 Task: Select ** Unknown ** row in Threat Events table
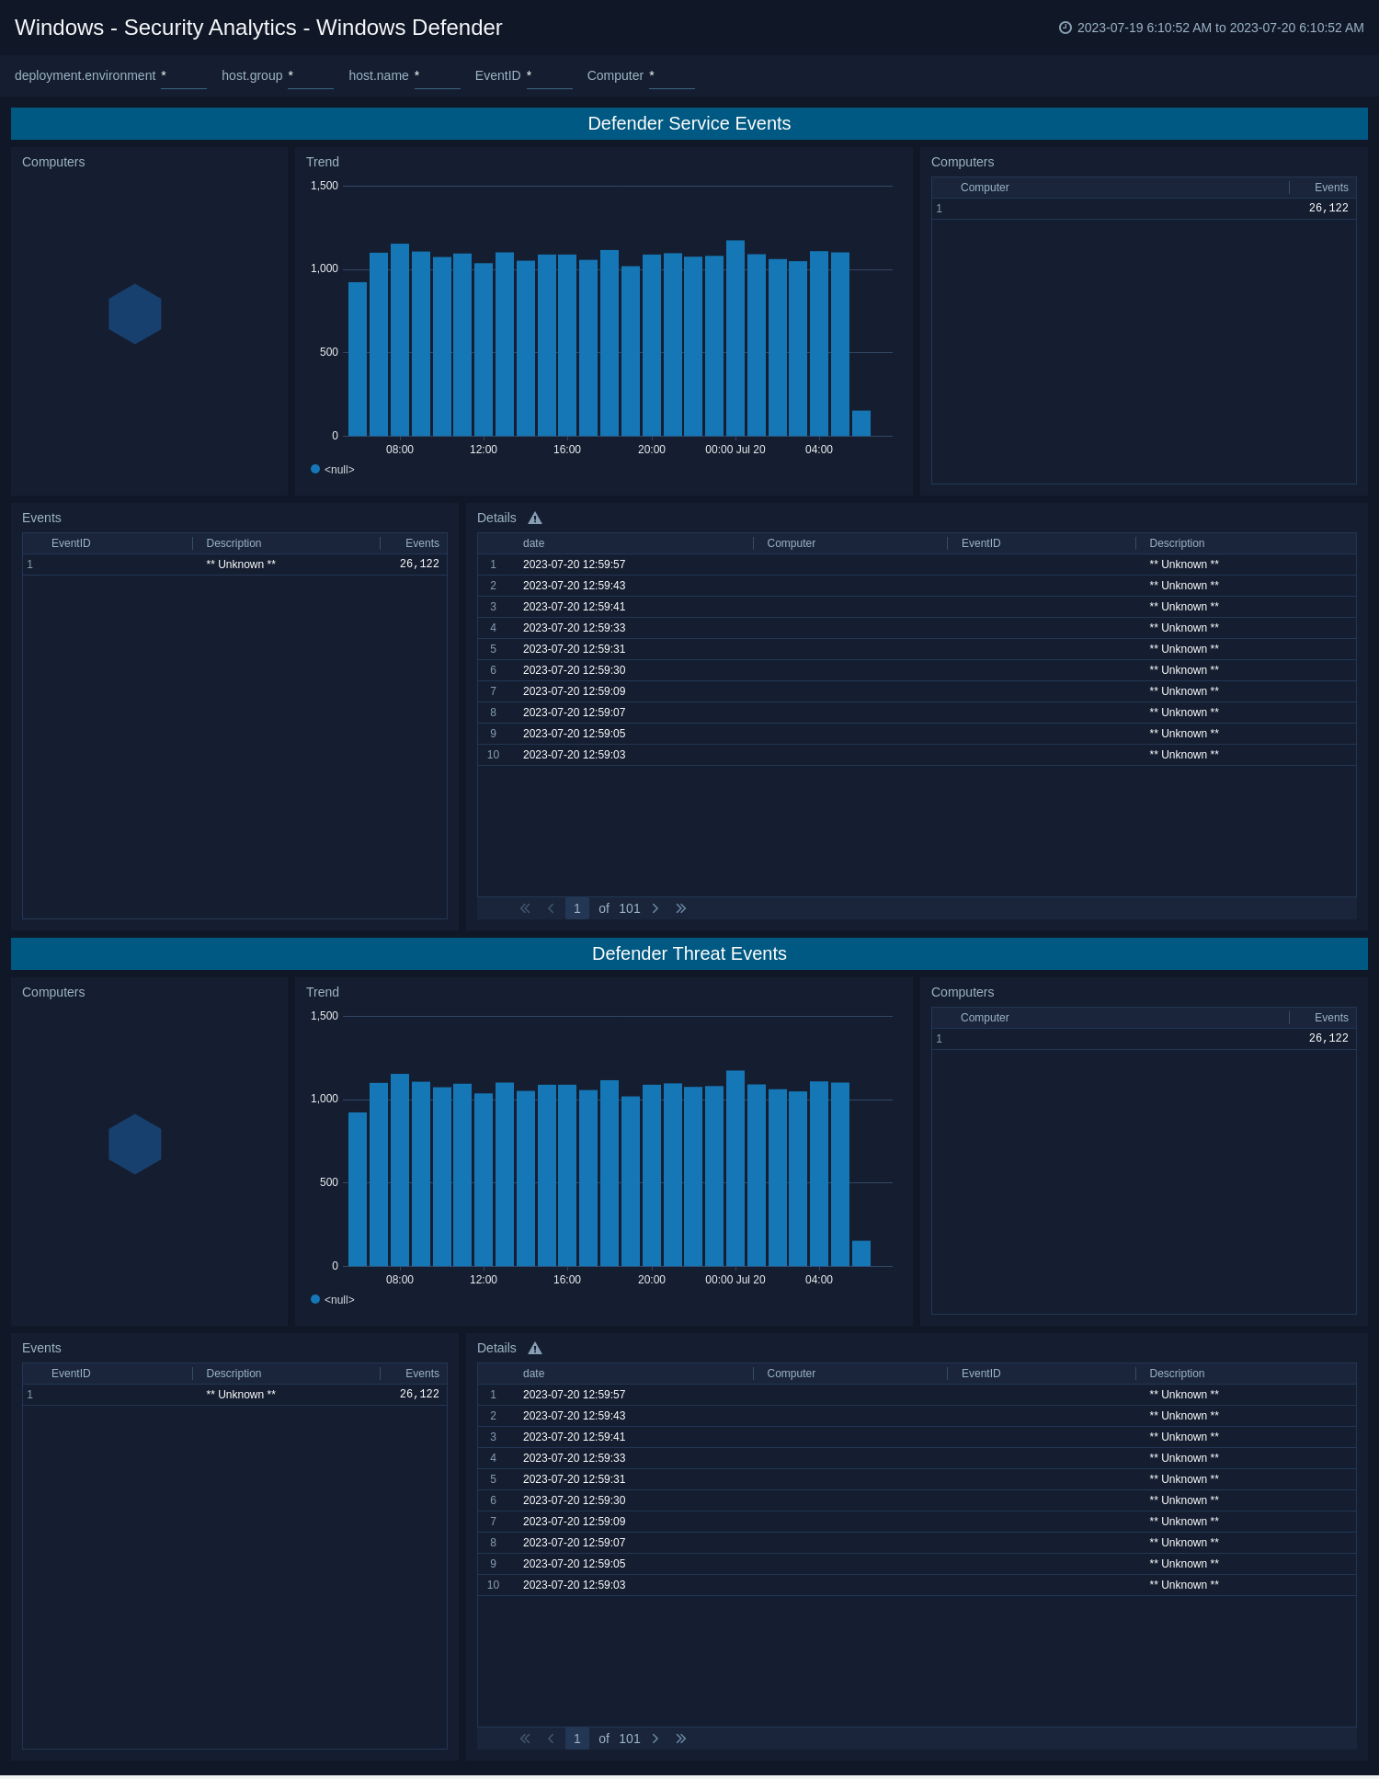234,1395
